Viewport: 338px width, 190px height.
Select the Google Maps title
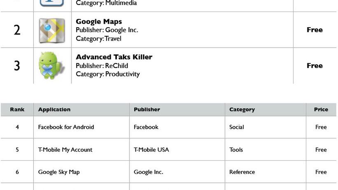tap(99, 21)
